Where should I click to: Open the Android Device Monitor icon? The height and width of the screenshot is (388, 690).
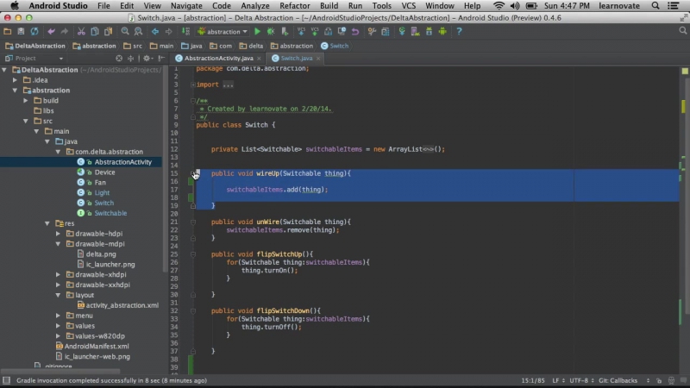(x=442, y=31)
